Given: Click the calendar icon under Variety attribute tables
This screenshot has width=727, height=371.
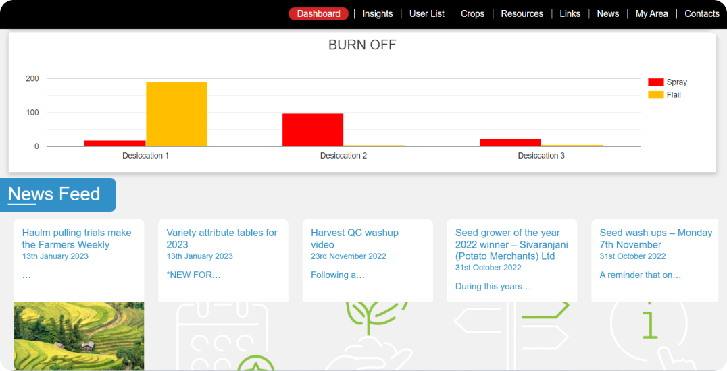Looking at the screenshot, I should [223, 336].
